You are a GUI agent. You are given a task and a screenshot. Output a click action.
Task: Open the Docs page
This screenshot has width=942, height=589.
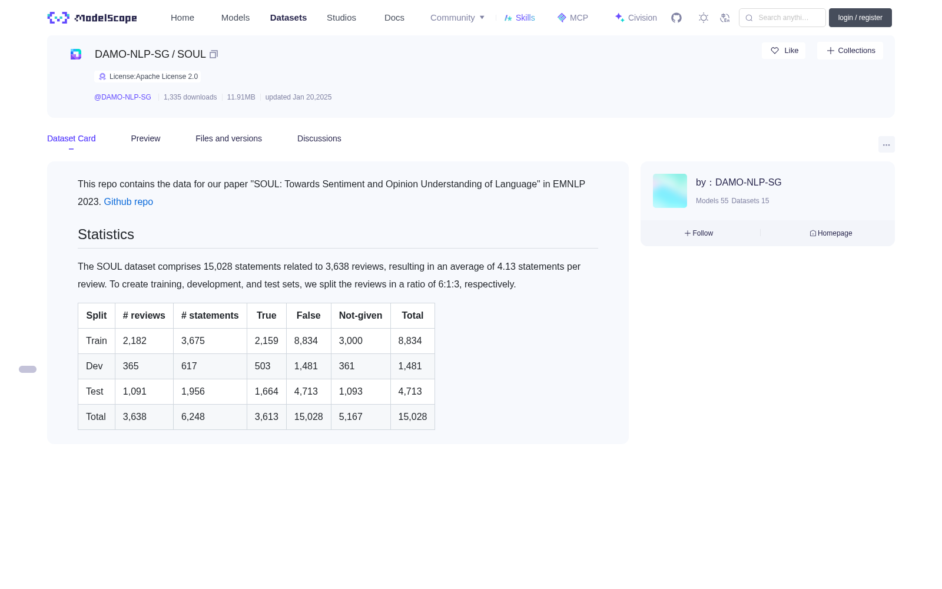(394, 18)
